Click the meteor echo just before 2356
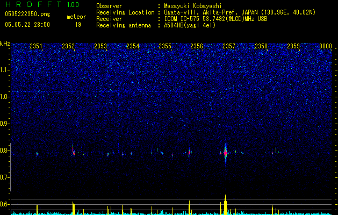Image resolution: width=338 pixels, height=215 pixels. (189, 153)
